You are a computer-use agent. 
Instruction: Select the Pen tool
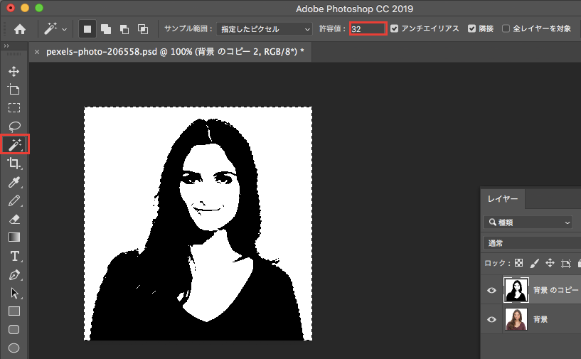pyautogui.click(x=14, y=274)
